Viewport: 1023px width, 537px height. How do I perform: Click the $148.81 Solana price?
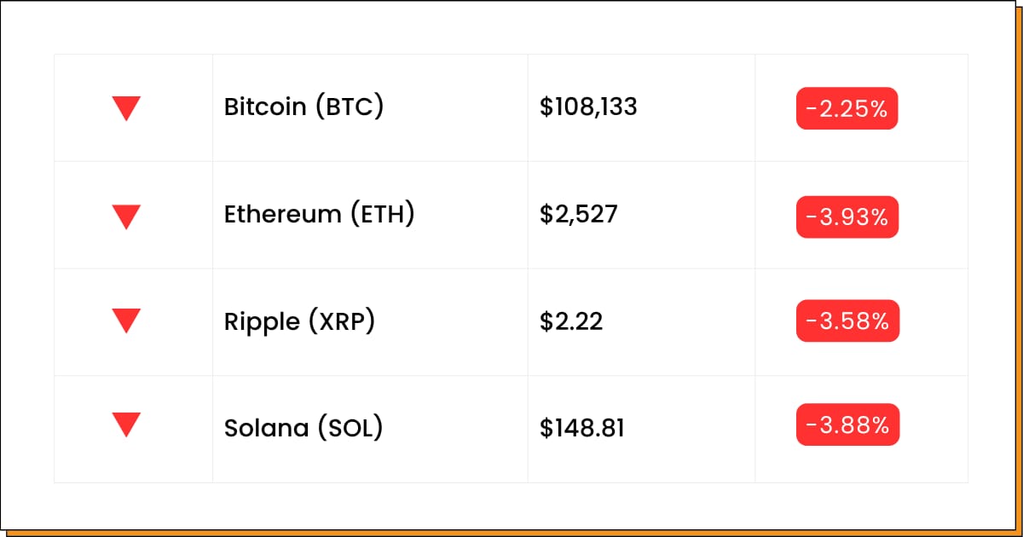(x=582, y=427)
